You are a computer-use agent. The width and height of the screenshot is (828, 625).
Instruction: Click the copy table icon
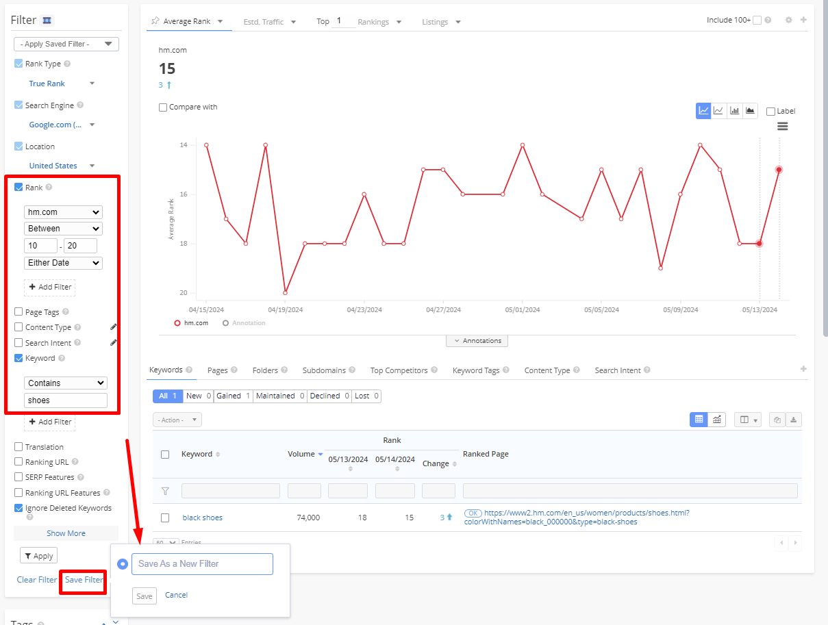coord(777,420)
